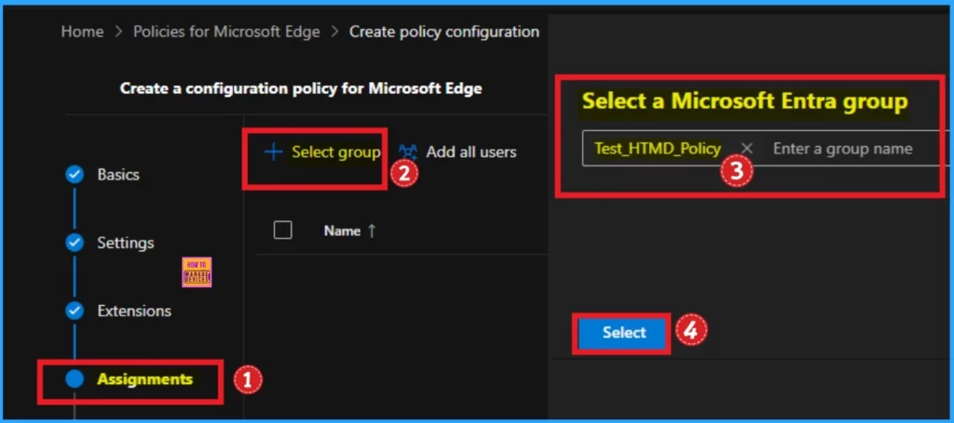
Task: Click the Assignments current step circle
Action: pyautogui.click(x=75, y=379)
